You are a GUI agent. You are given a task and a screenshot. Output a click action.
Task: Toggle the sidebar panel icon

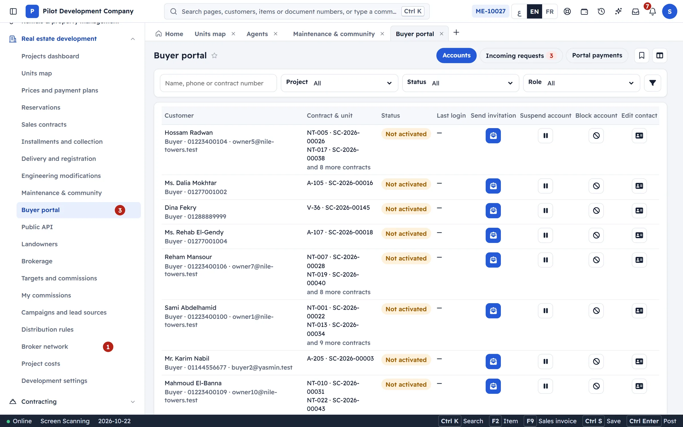(x=13, y=11)
